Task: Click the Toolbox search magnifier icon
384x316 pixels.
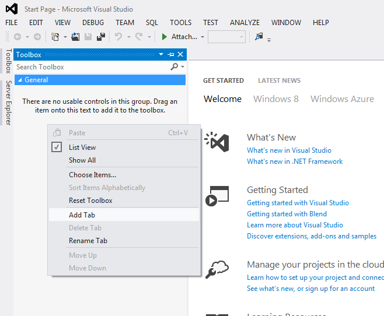Action: pos(174,67)
